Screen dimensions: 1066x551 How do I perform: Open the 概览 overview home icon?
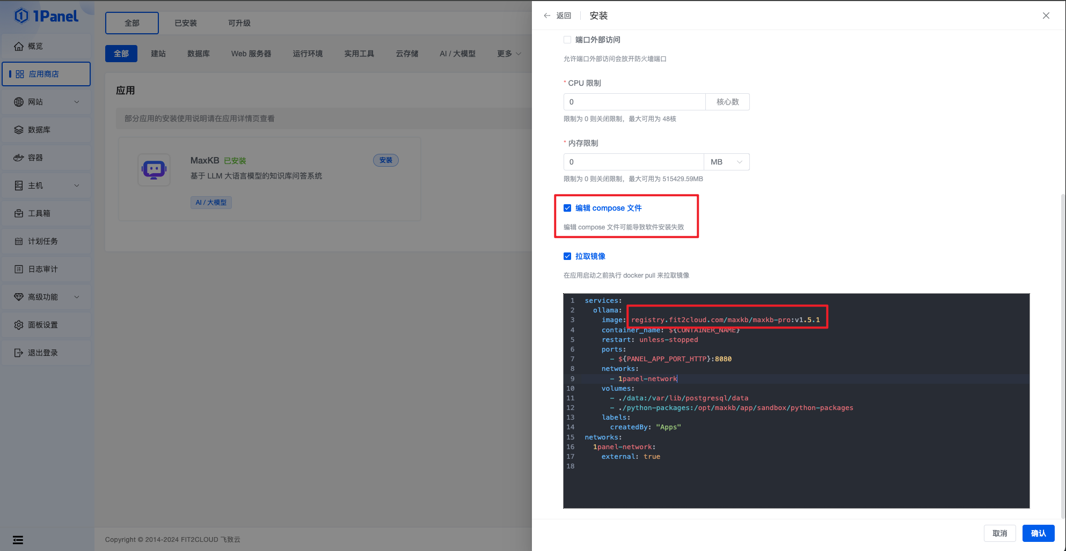(x=19, y=46)
